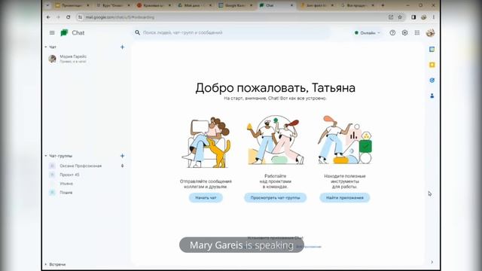Expand the hidden side panel arrow

click(432, 262)
